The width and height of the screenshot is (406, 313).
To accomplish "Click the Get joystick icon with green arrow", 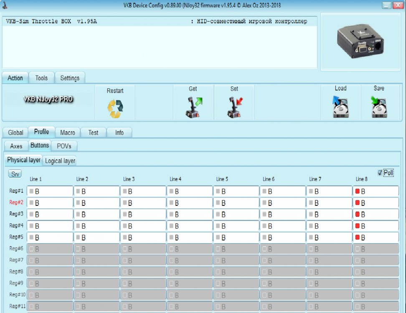I will pyautogui.click(x=194, y=107).
